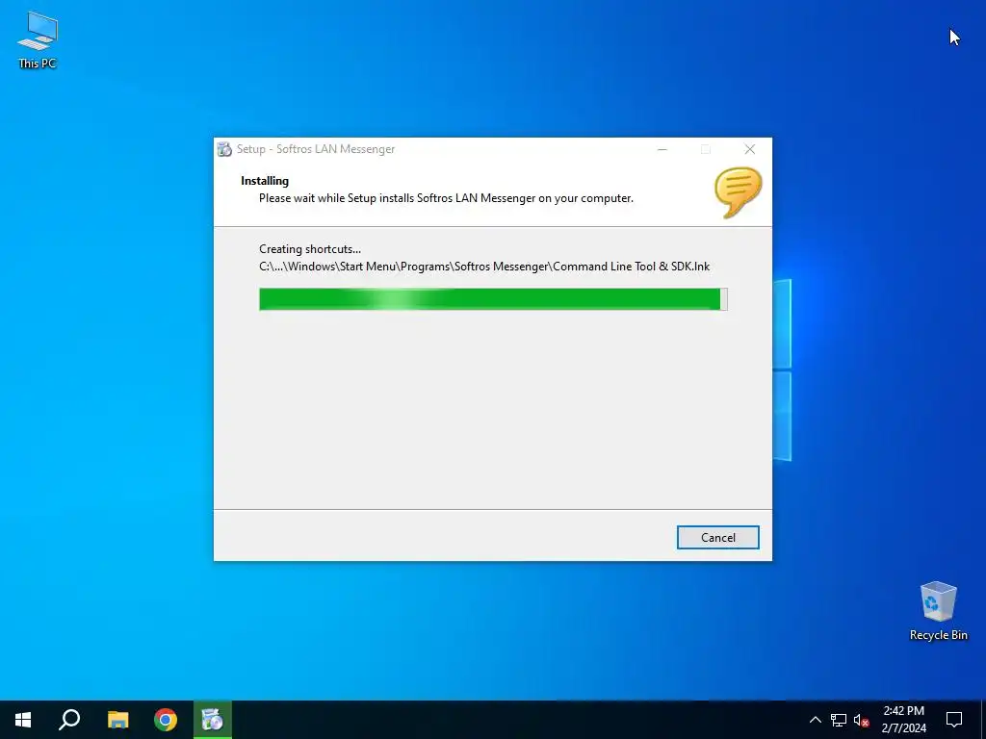Open taskbar Search
986x739 pixels.
tap(69, 720)
